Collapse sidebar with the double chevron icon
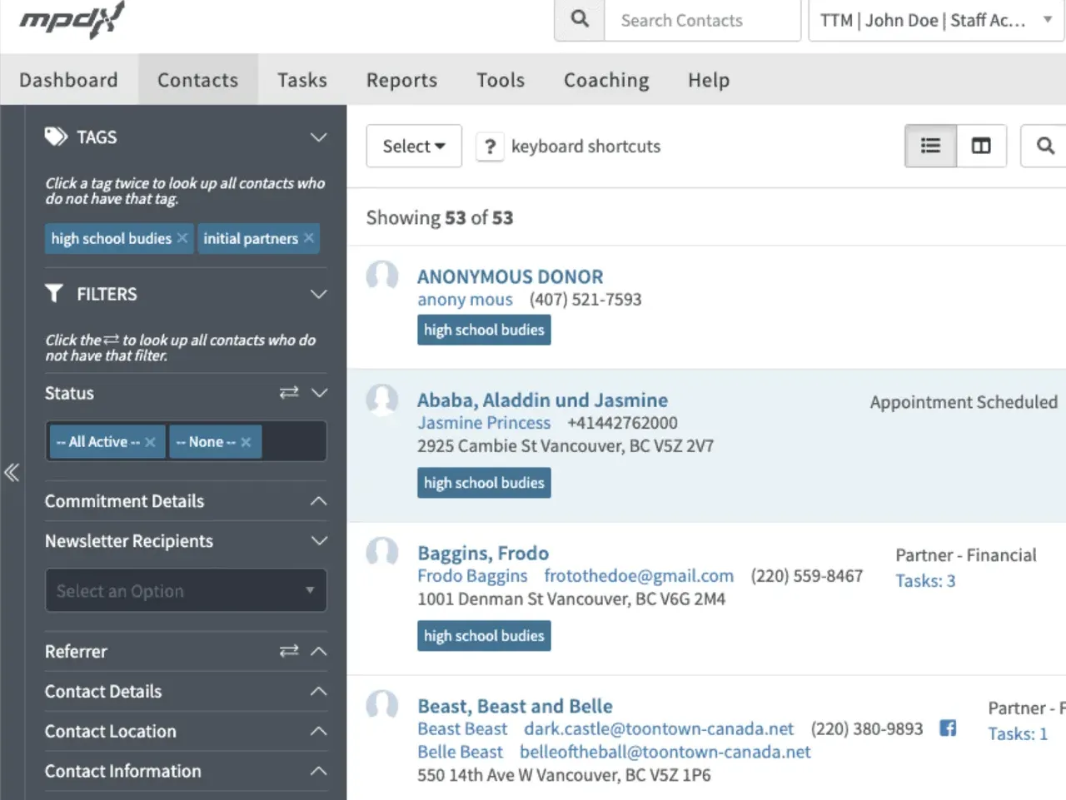This screenshot has height=800, width=1066. tap(12, 473)
